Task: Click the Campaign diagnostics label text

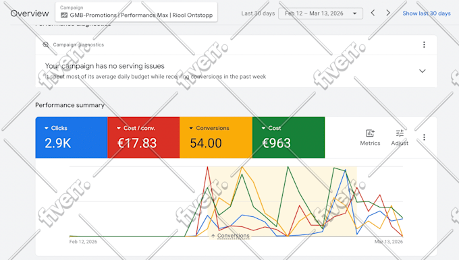Action: [x=78, y=44]
